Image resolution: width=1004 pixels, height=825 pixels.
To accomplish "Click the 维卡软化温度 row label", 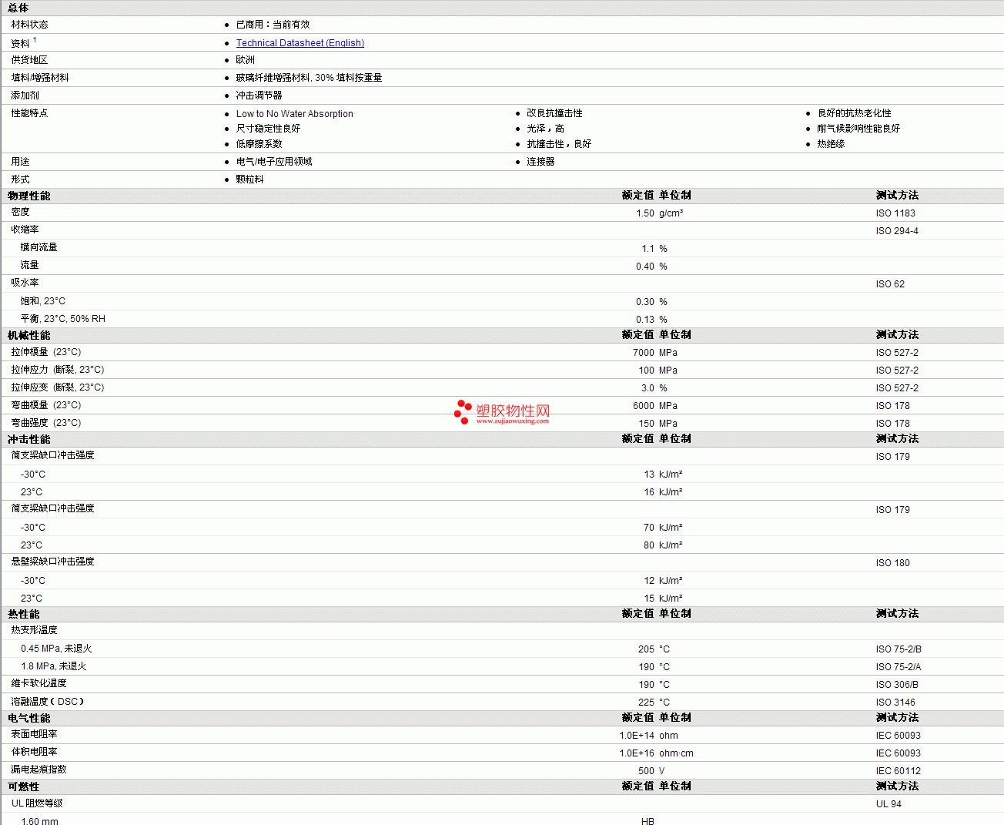I will pos(38,683).
